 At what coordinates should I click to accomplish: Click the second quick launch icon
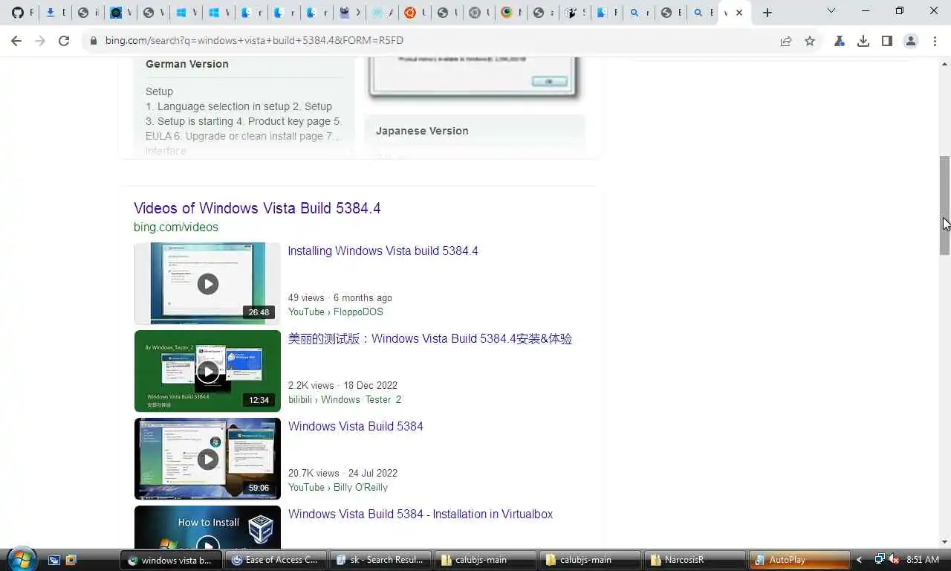point(71,560)
